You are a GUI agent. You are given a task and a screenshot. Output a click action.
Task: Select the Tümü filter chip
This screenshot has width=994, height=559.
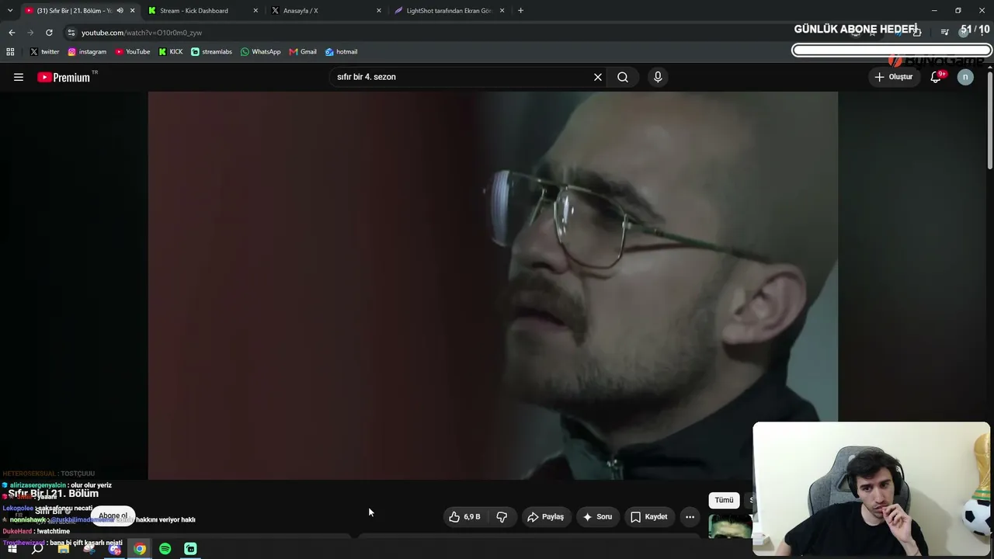coord(724,500)
